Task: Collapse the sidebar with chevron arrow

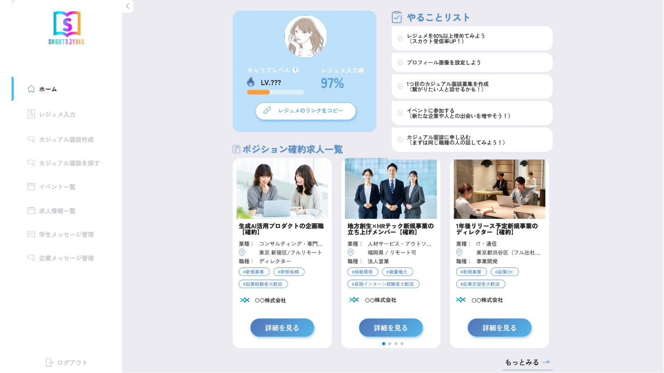Action: pyautogui.click(x=128, y=6)
